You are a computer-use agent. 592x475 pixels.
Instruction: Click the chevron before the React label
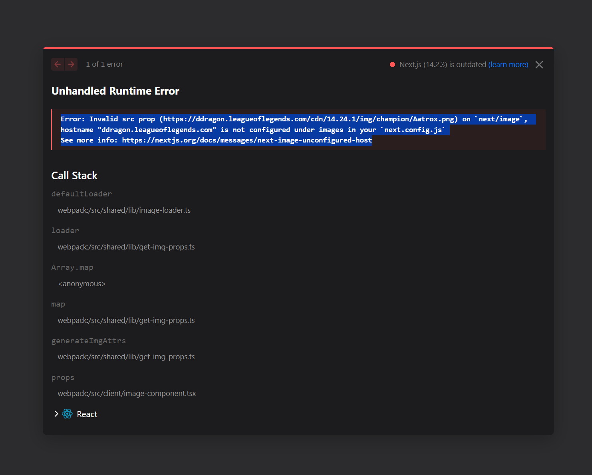point(56,414)
